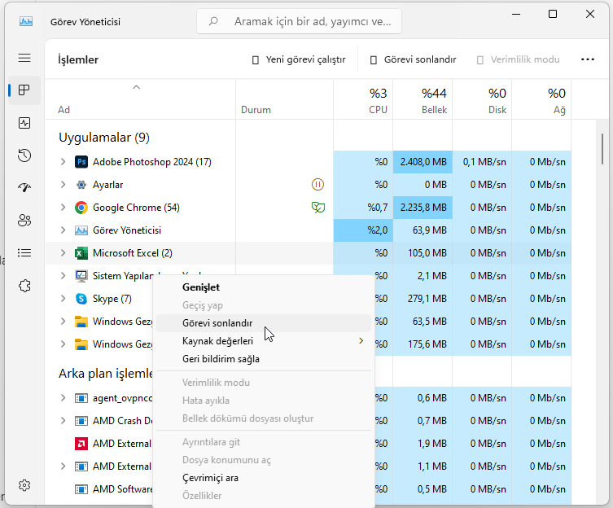This screenshot has height=508, width=613.
Task: Click Görevi sonlandır toolbar button
Action: [x=414, y=59]
